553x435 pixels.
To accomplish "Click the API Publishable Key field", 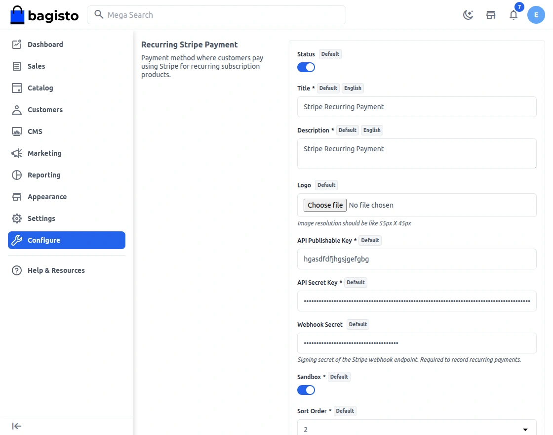I will (417, 259).
